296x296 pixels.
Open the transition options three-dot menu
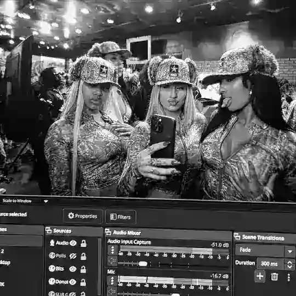click(289, 277)
